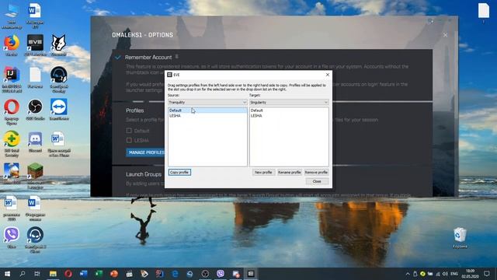Open File Explorer from the taskbar
Viewport: 497px width, 280px height.
point(53,274)
